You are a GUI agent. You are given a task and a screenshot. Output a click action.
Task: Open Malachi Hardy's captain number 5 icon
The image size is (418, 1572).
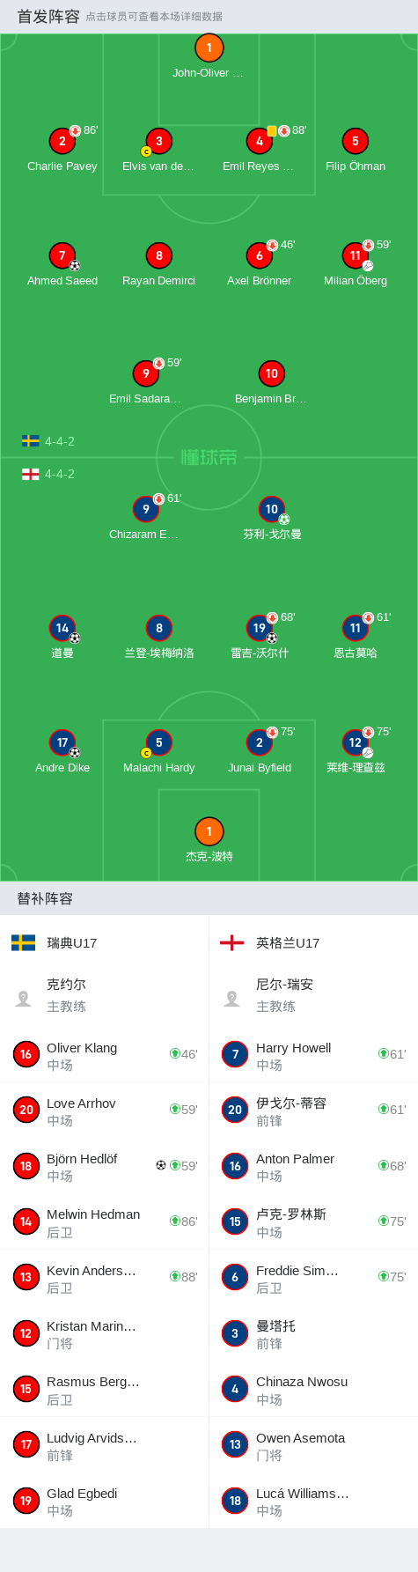[x=158, y=742]
